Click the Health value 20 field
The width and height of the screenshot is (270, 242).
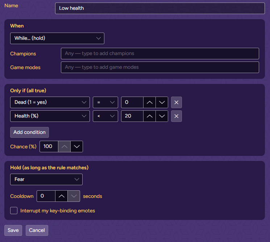point(132,116)
